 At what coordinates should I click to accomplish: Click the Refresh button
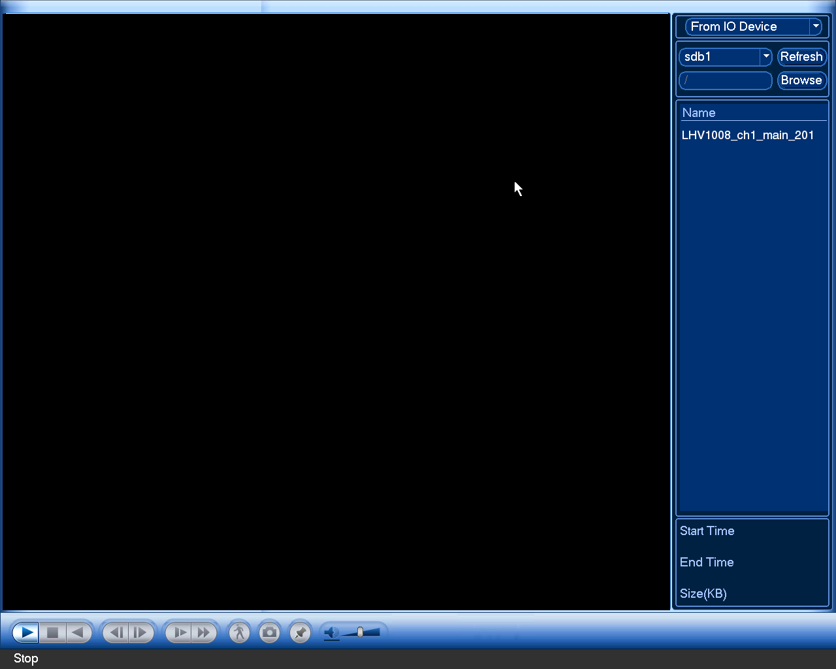(801, 57)
